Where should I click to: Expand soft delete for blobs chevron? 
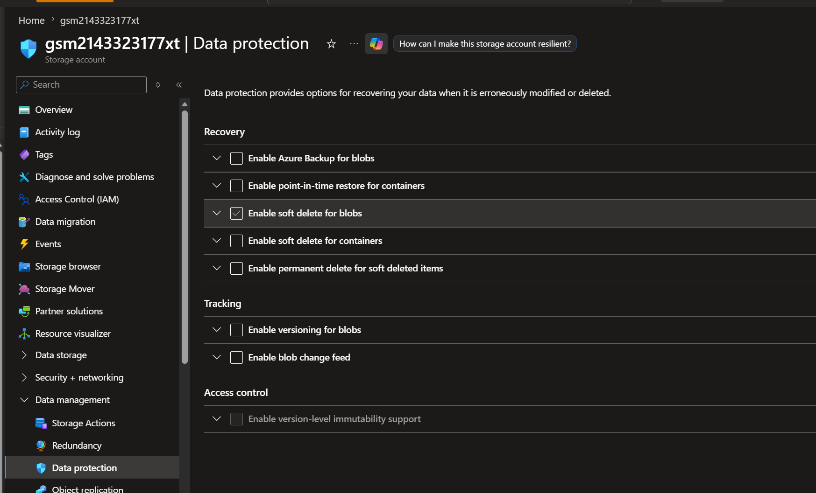pyautogui.click(x=217, y=214)
